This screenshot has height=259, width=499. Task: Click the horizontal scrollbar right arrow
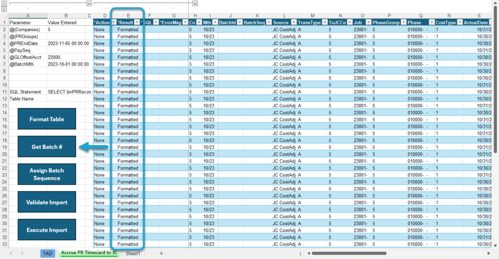tap(489, 253)
